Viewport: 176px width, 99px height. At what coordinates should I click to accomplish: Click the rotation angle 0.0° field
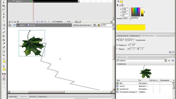point(133,45)
